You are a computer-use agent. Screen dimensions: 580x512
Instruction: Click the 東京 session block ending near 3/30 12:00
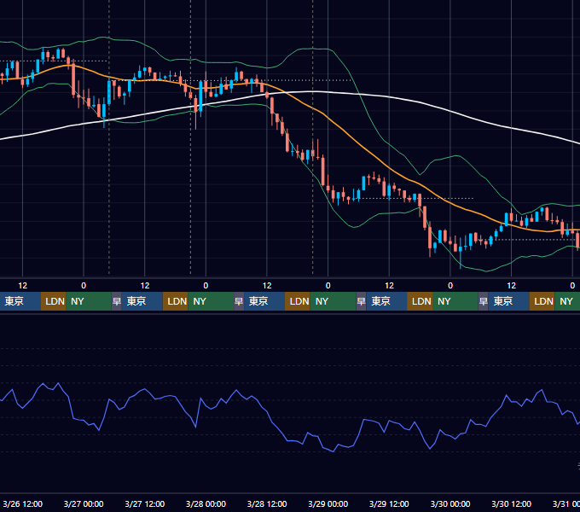(x=508, y=301)
